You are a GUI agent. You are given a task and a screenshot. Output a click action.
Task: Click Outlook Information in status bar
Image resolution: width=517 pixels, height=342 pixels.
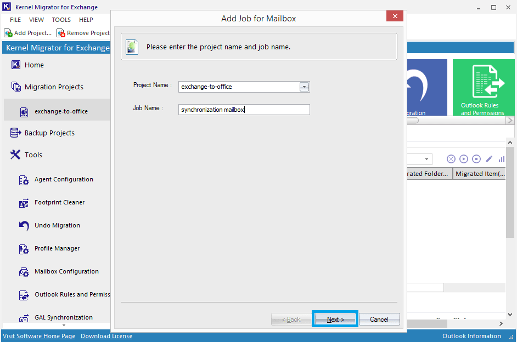click(471, 336)
